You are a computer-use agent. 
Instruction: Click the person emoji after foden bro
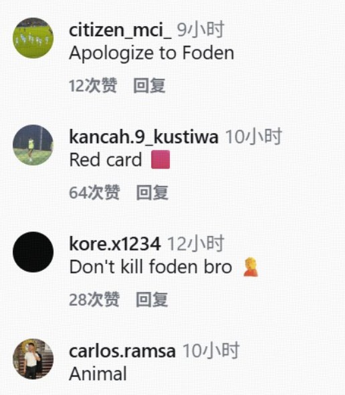coord(251,267)
